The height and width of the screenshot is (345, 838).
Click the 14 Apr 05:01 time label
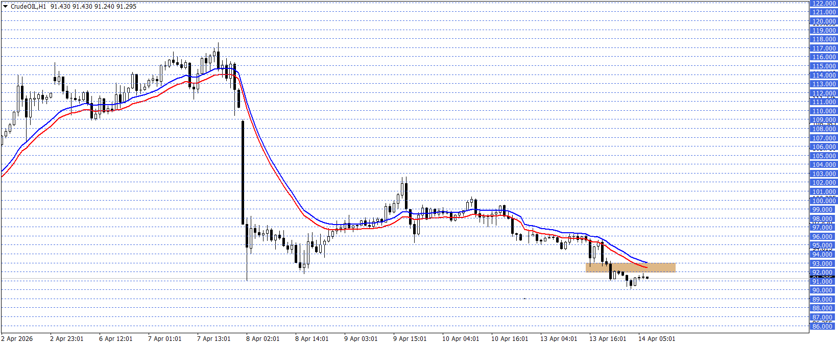[x=657, y=339]
